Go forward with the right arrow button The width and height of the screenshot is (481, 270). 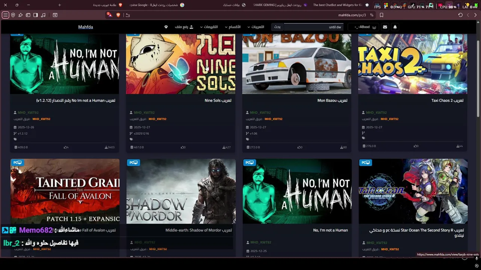pos(475,15)
